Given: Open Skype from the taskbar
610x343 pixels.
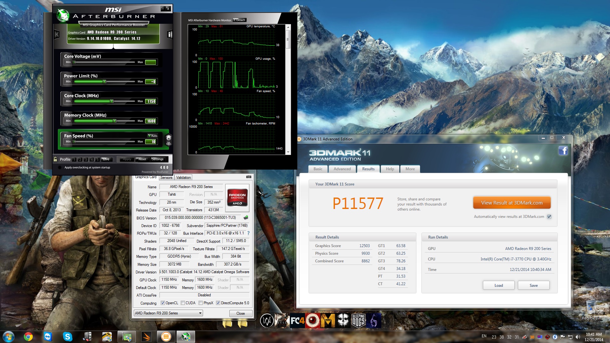Looking at the screenshot, I should pyautogui.click(x=68, y=337).
